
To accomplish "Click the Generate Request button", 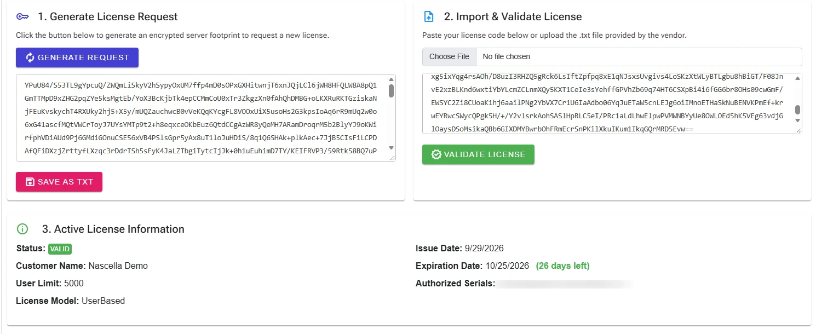I will point(77,57).
